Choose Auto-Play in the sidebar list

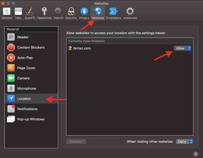tap(32, 58)
